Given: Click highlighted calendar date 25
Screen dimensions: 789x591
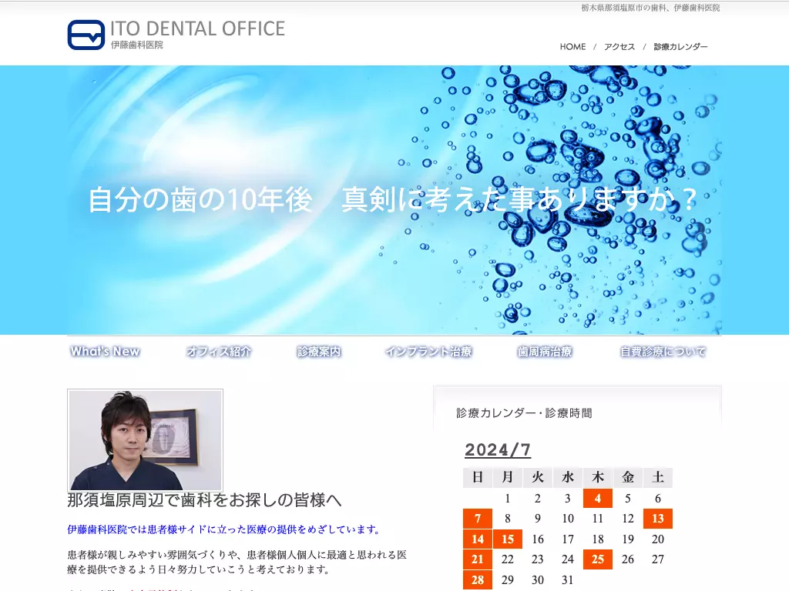Looking at the screenshot, I should (598, 559).
